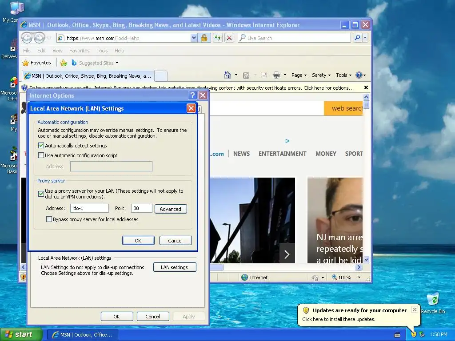Open the View menu

[57, 51]
